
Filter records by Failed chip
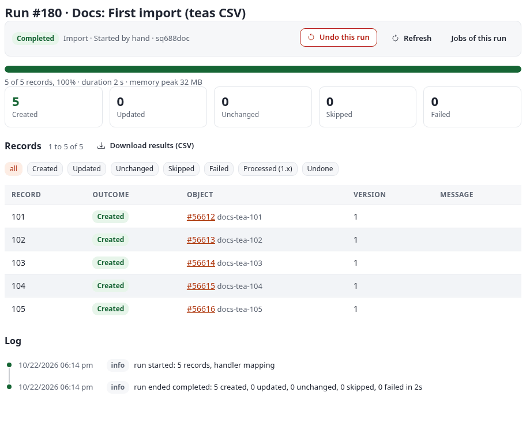tap(219, 168)
